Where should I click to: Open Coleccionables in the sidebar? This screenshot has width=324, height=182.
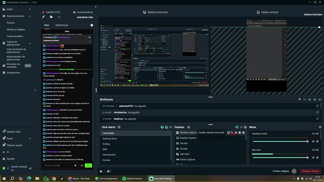15,36
